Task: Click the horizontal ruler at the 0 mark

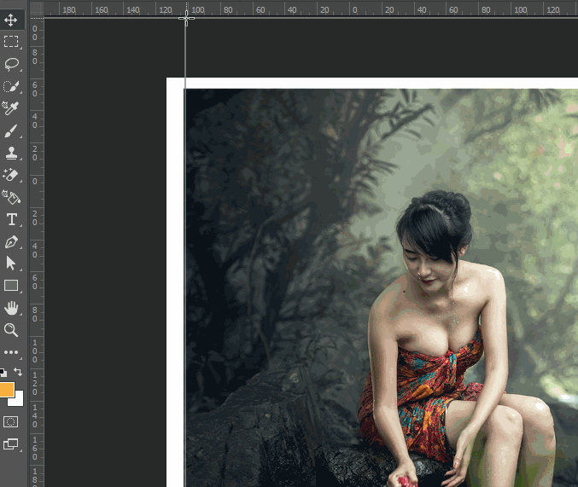Action: point(354,9)
